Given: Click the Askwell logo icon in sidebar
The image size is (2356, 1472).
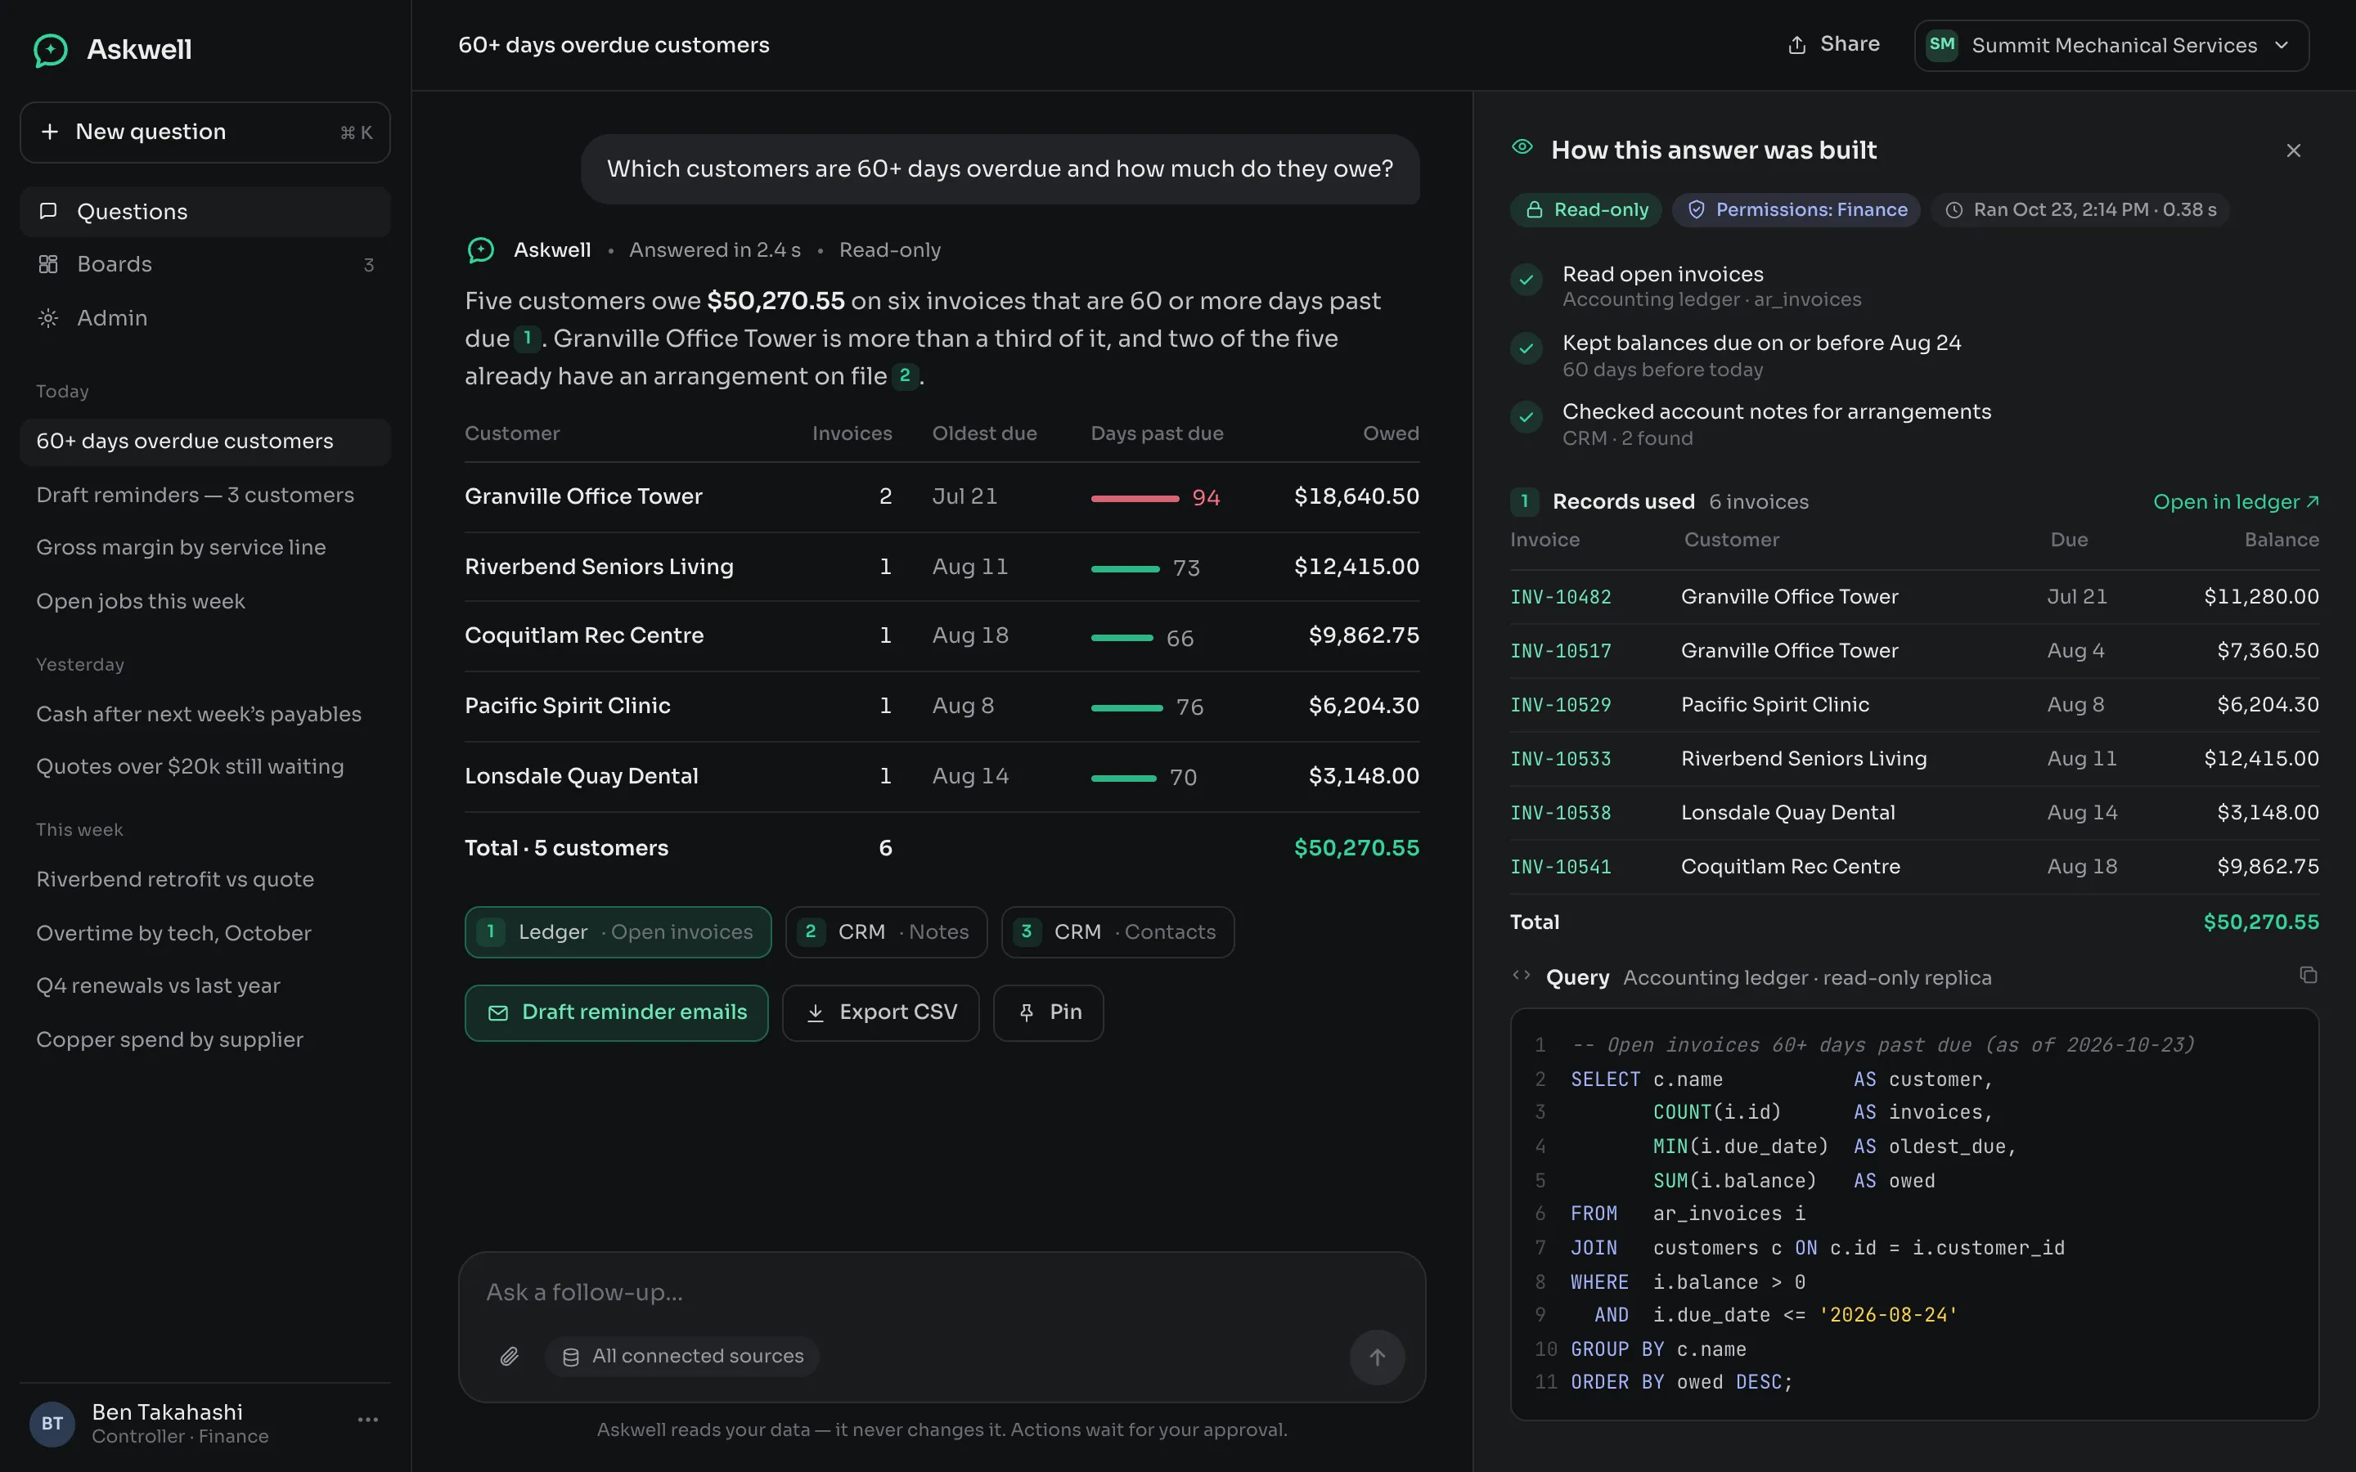Looking at the screenshot, I should (x=51, y=50).
